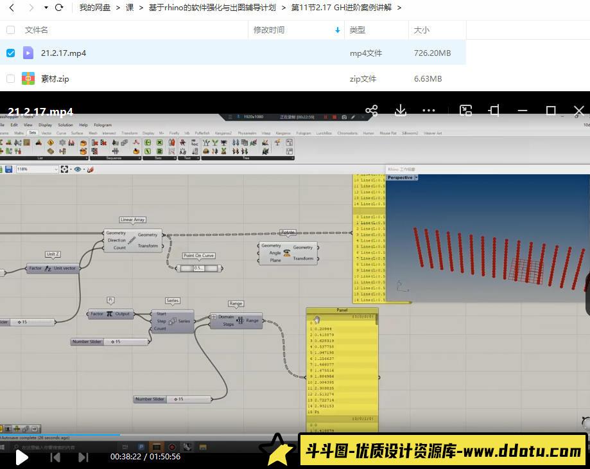590x469 pixels.
Task: Check the 素材.zip file checkbox
Action: (x=10, y=78)
